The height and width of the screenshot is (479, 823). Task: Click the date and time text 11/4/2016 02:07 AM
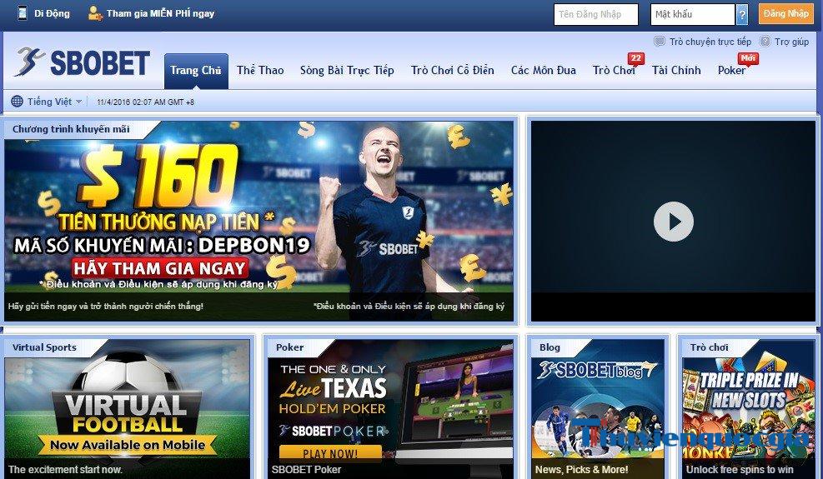[x=145, y=102]
